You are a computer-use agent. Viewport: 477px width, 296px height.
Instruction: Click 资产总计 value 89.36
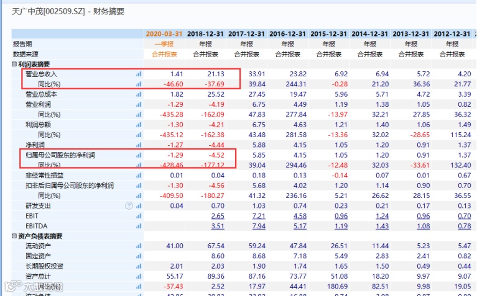coord(216,276)
